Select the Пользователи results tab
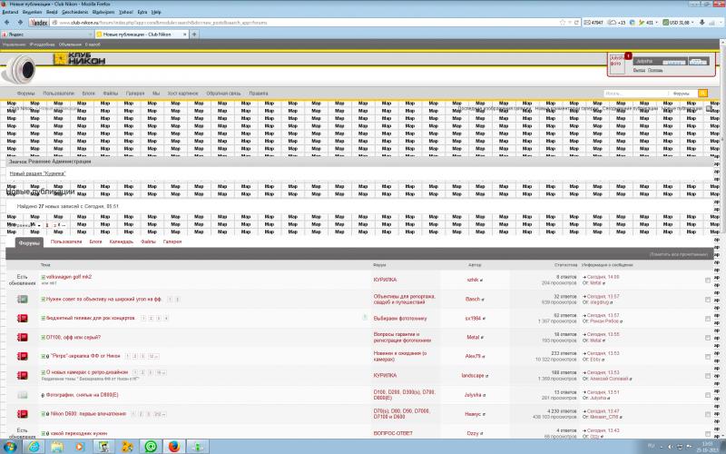The height and width of the screenshot is (454, 726). pos(66,242)
